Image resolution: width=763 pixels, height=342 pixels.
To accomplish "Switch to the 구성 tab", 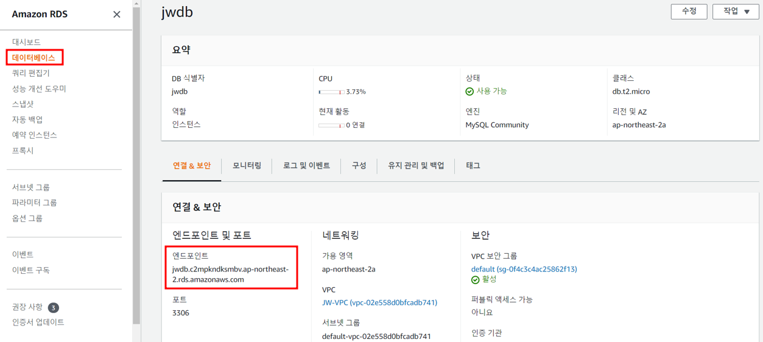I will (359, 166).
